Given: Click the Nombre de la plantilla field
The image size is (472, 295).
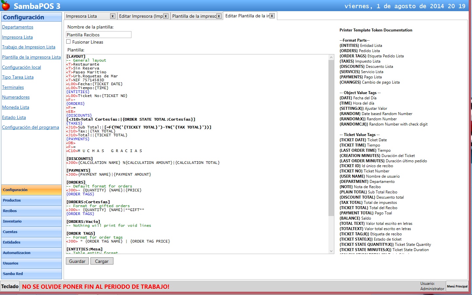Looking at the screenshot, I should [99, 35].
